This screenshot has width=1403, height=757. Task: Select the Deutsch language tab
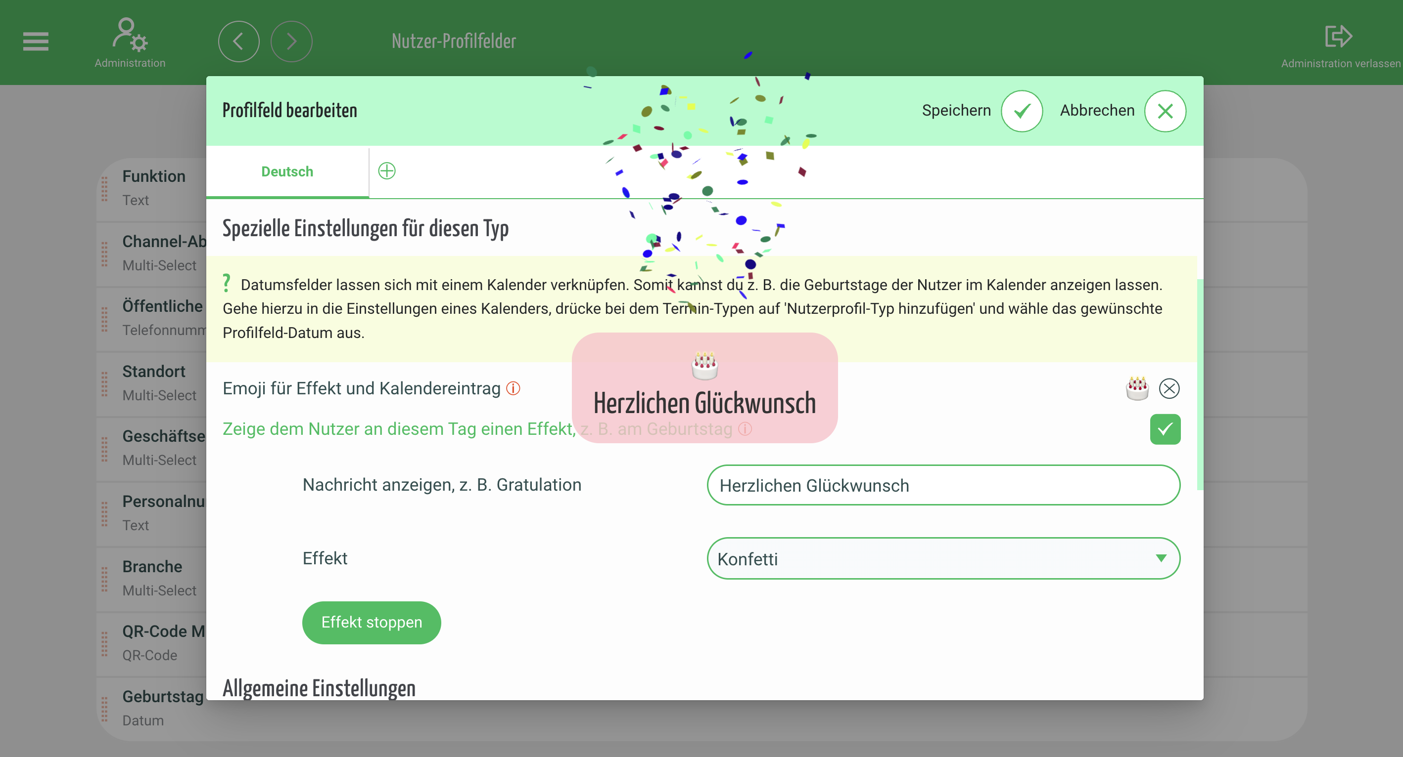click(x=287, y=172)
